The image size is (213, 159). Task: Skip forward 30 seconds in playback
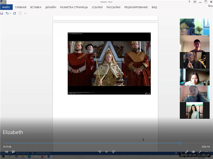coord(113,152)
